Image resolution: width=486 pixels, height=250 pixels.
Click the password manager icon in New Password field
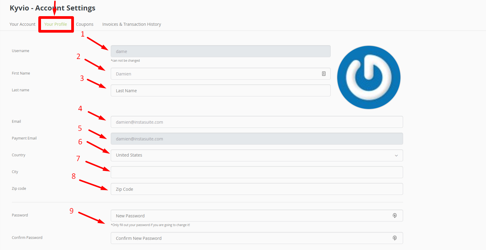395,216
